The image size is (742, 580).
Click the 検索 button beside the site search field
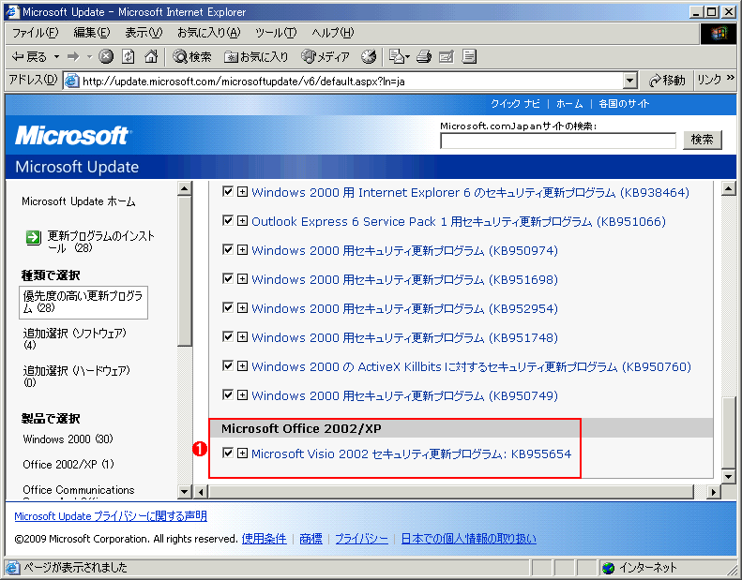coord(703,140)
